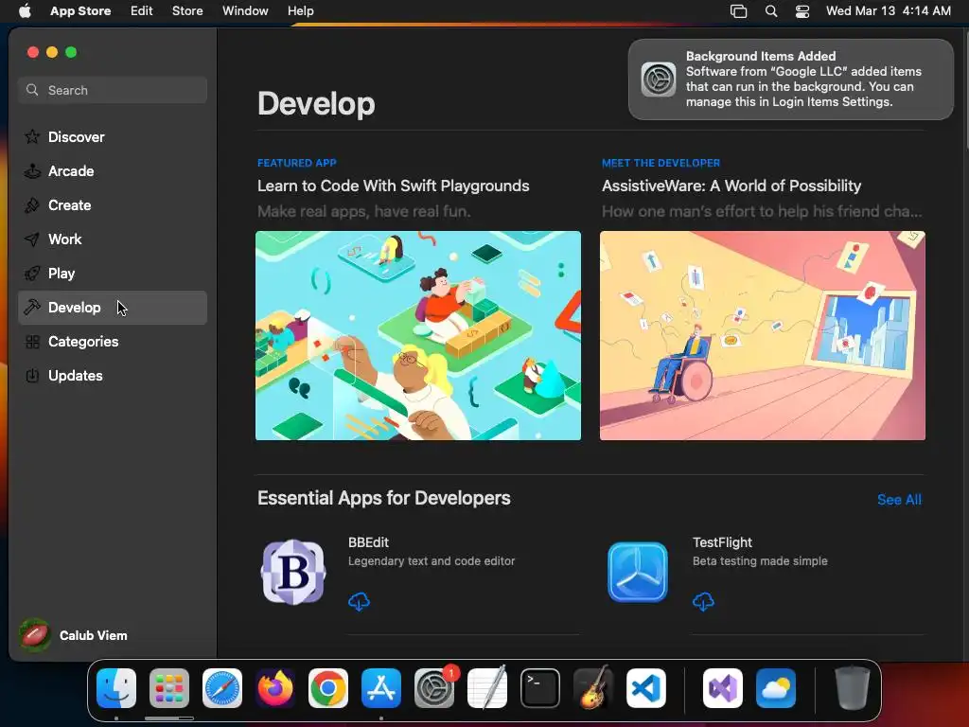Screen dimensions: 969x727
Task: Click the date and time clock
Action: click(x=888, y=10)
